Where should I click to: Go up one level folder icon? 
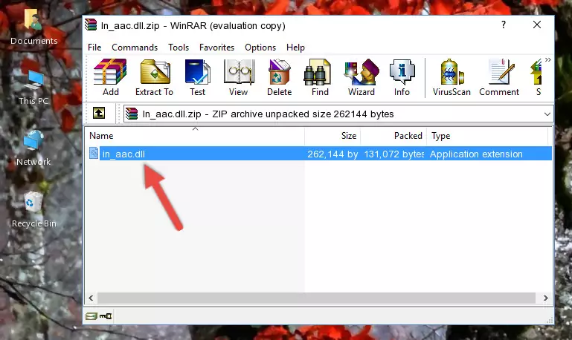[99, 114]
